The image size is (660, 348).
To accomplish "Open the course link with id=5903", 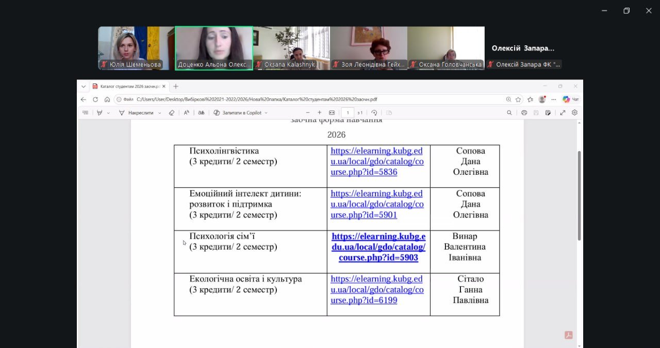I will [378, 247].
